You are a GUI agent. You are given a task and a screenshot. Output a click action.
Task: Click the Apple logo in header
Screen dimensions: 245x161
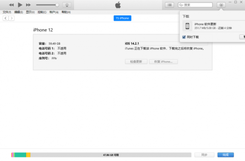pyautogui.click(x=118, y=5)
